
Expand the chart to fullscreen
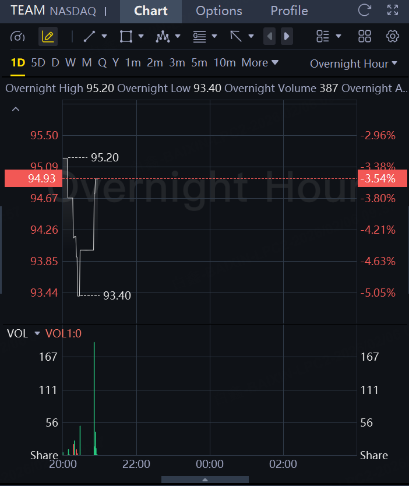393,10
